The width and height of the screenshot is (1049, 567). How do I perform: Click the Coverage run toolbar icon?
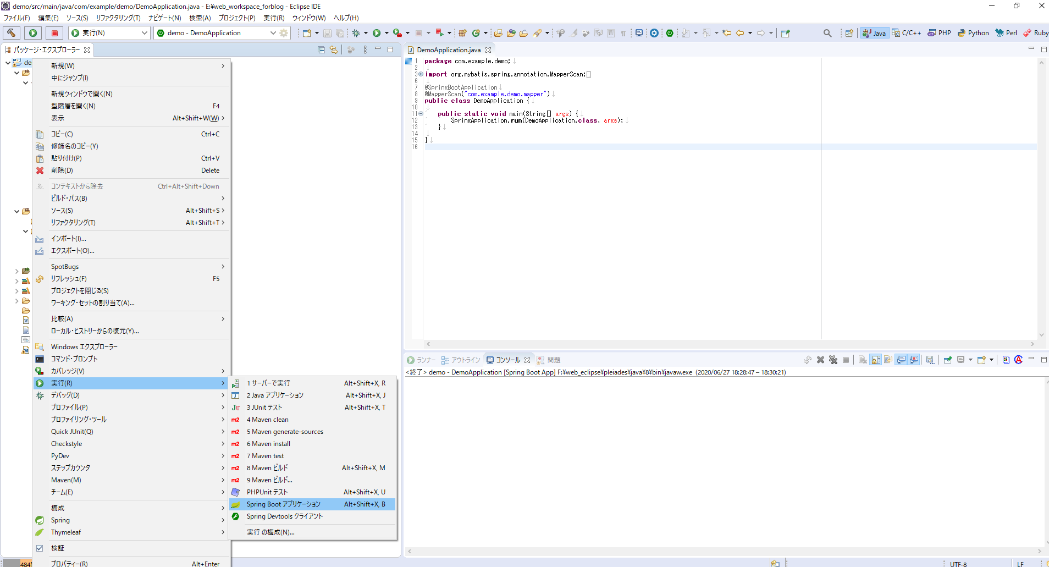(397, 33)
